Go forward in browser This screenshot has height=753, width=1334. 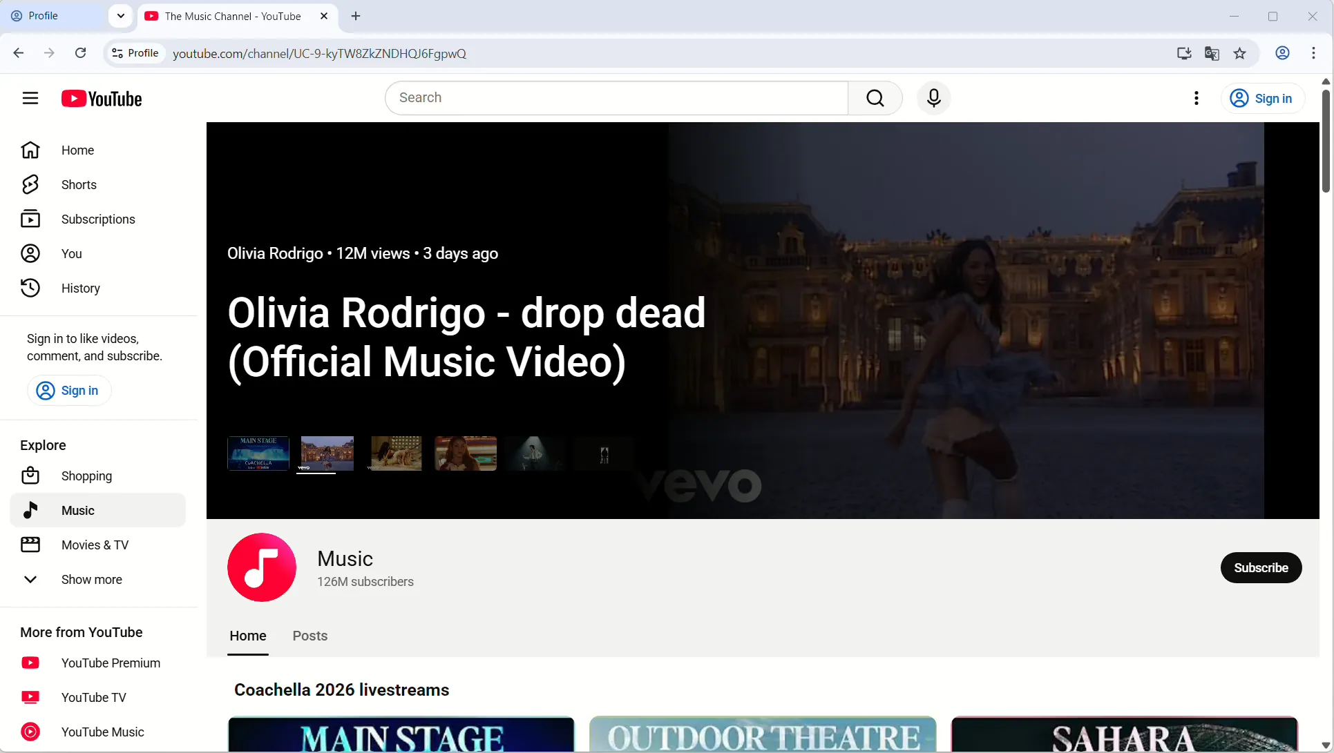(x=49, y=53)
